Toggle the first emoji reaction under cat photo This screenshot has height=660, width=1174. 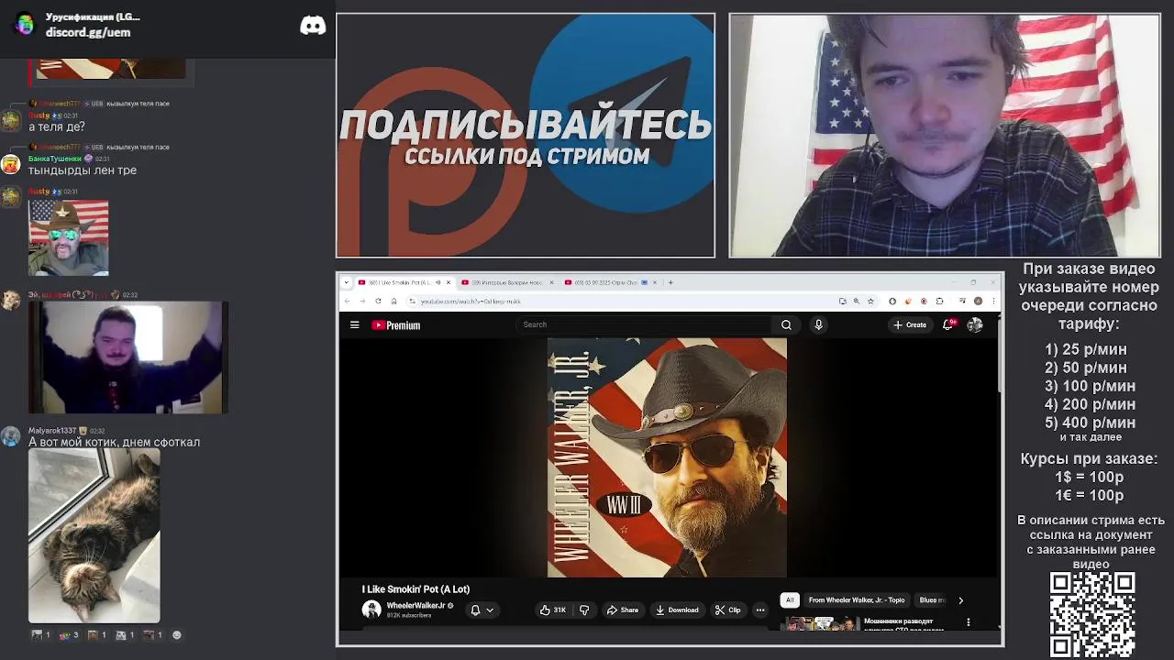pyautogui.click(x=40, y=634)
